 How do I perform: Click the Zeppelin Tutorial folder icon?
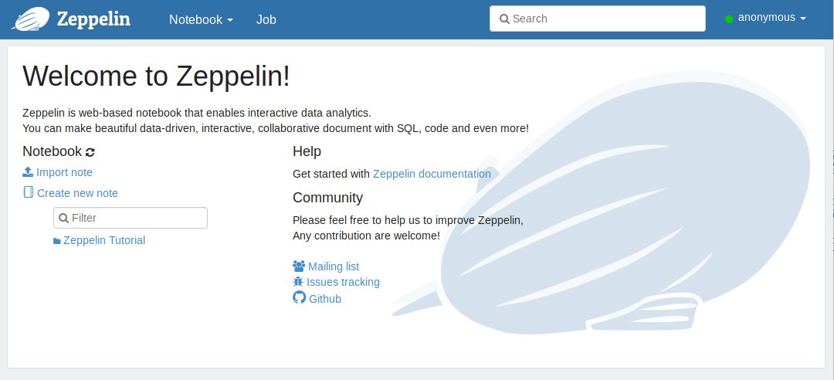point(57,241)
